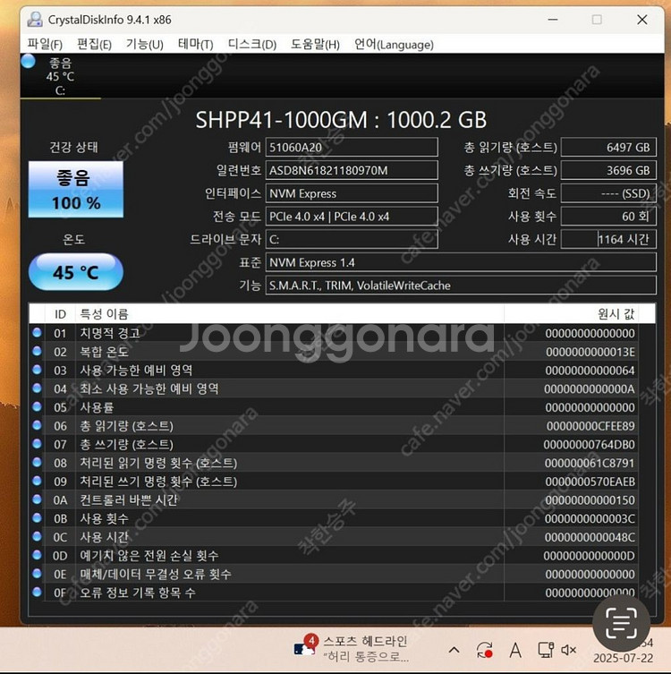Click the interface field NVM Express

click(352, 193)
